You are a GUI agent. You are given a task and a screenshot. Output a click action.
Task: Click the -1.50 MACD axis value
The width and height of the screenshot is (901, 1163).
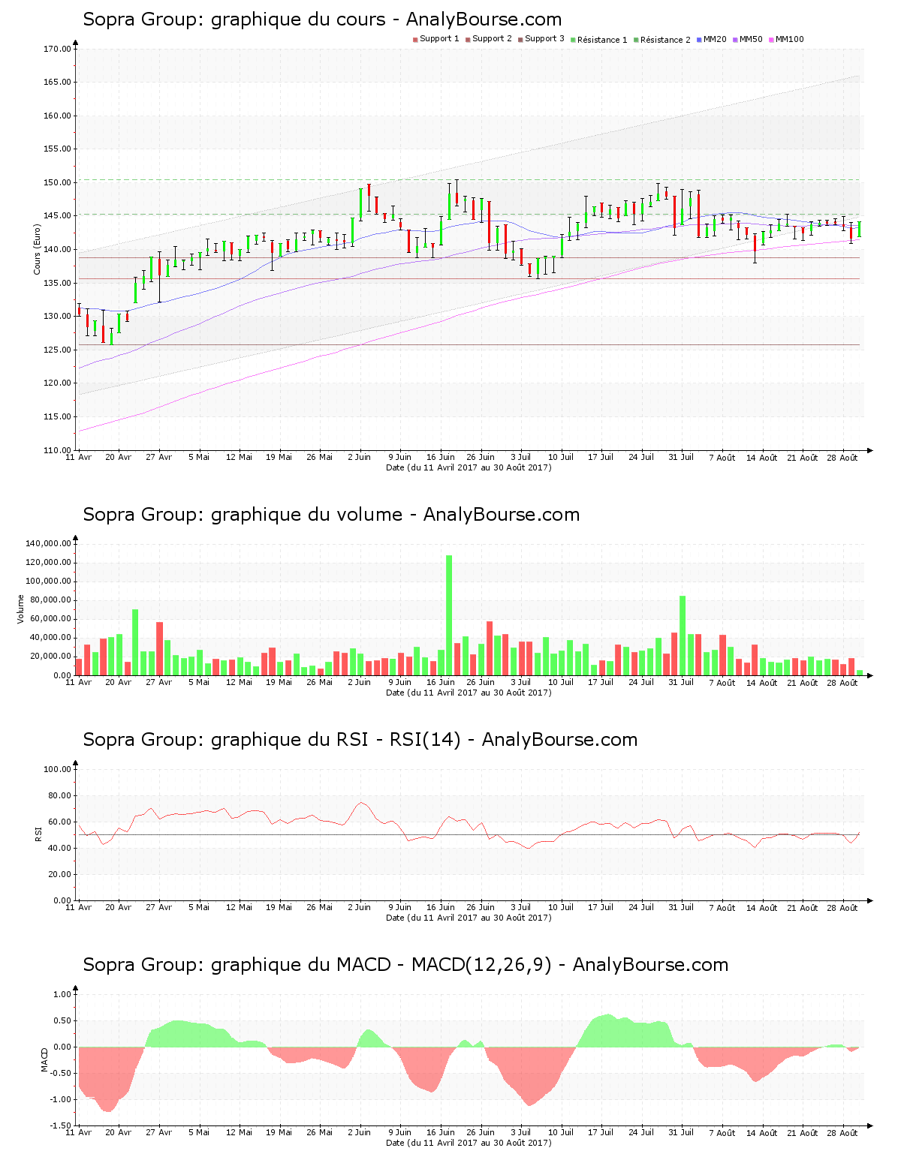tap(61, 1125)
